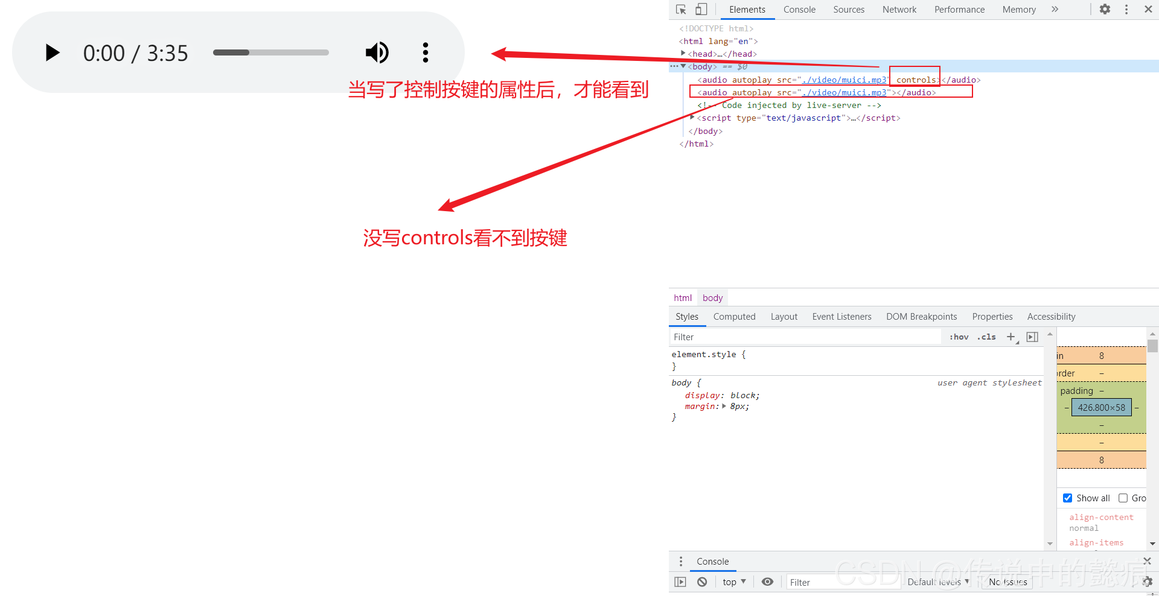The height and width of the screenshot is (596, 1159).
Task: Mute the audio player volume
Action: [377, 53]
